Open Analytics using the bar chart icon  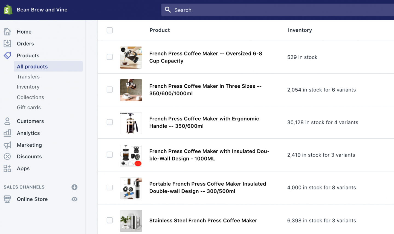(x=7, y=133)
